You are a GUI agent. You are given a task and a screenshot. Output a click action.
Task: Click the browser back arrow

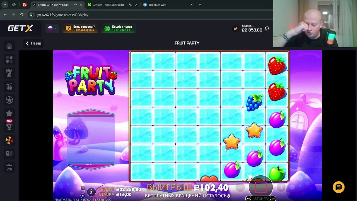pos(5,15)
